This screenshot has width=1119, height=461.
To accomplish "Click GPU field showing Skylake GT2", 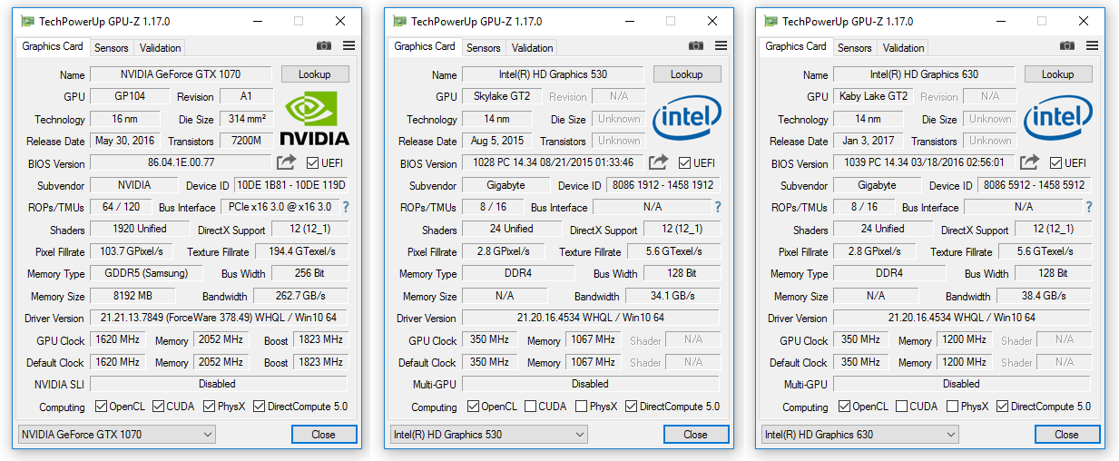I will click(502, 96).
